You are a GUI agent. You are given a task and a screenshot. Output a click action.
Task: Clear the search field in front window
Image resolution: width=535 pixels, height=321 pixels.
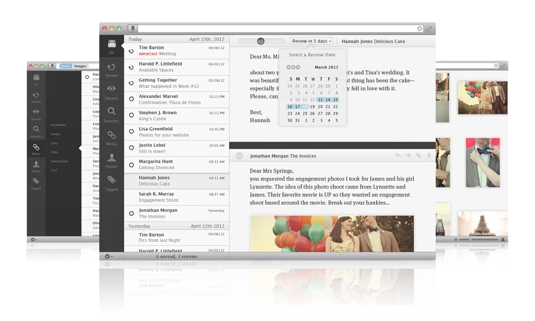click(419, 28)
